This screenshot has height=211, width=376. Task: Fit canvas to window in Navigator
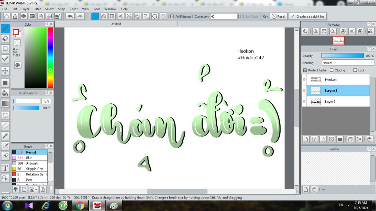point(324,32)
